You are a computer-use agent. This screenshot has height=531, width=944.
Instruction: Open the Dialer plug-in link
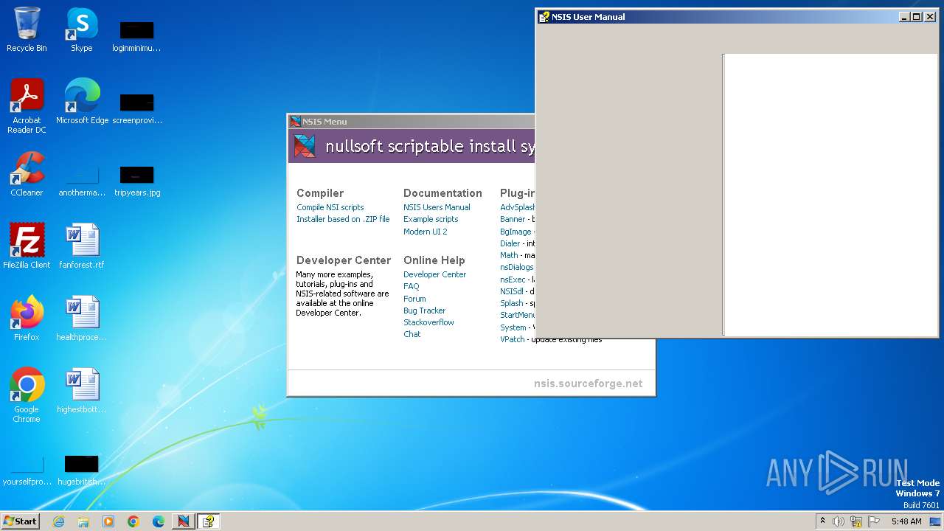tap(510, 243)
